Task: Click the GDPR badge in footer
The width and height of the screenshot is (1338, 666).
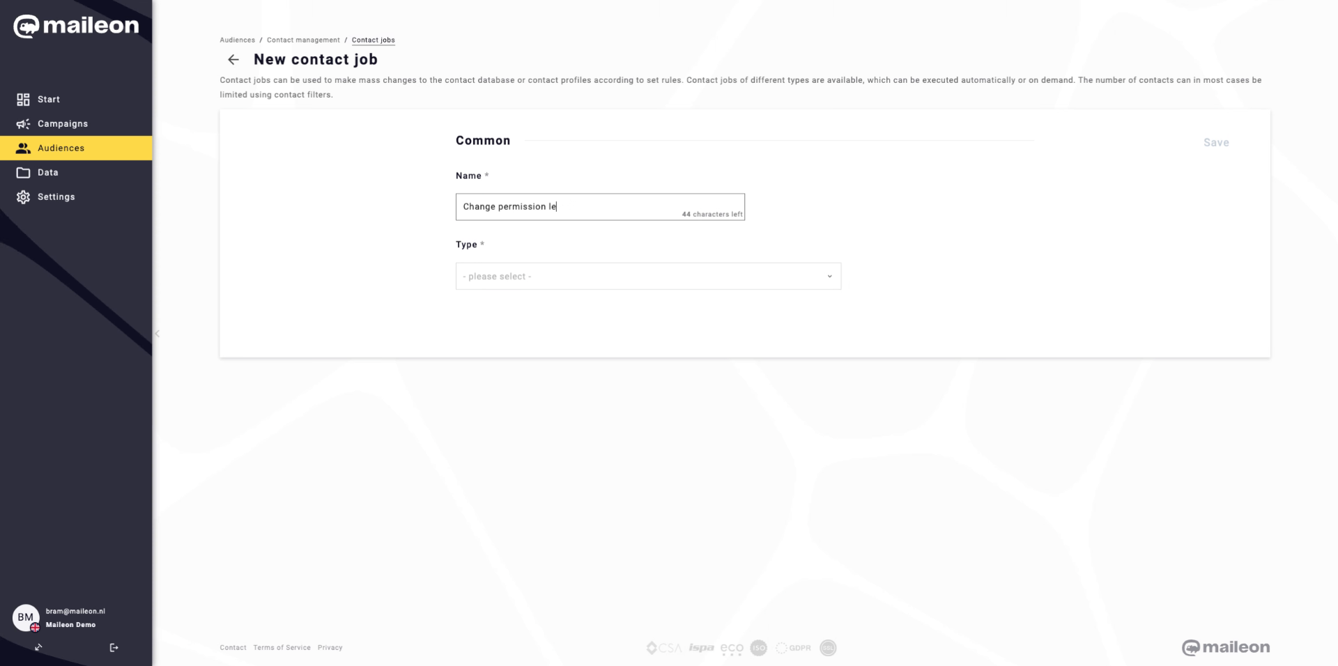Action: click(793, 648)
